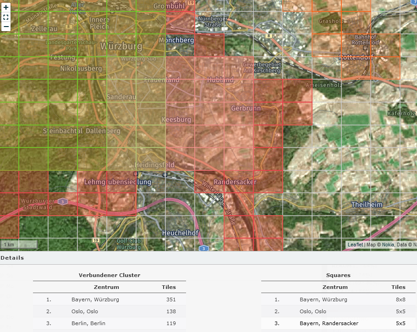
Task: Click route 19 shield near Golf-Club Würzburg
Action: click(96, 240)
